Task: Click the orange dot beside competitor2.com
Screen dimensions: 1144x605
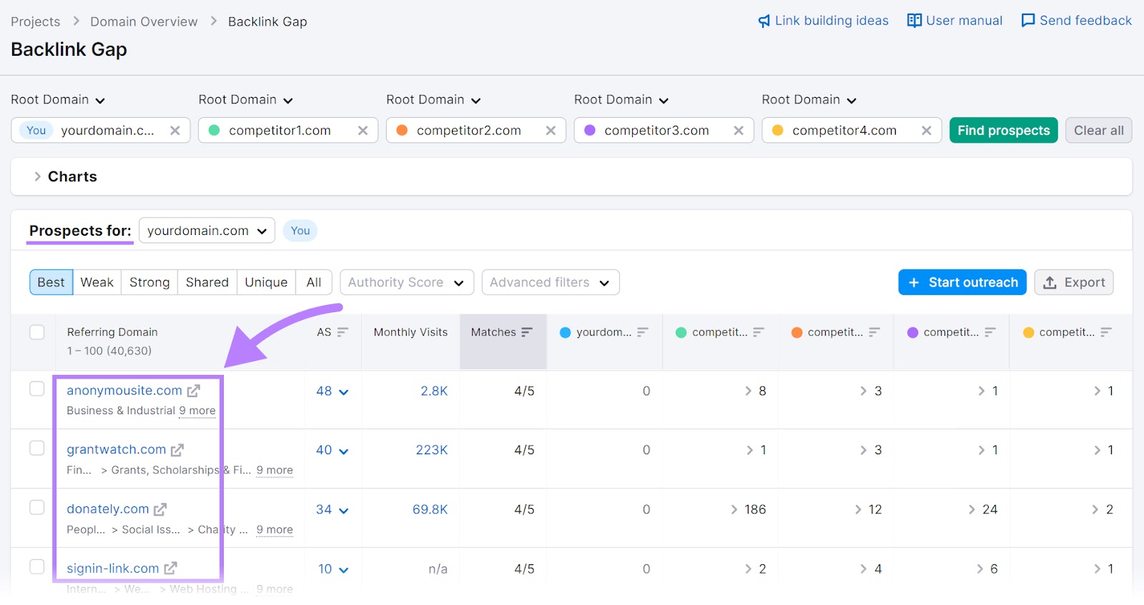Action: coord(402,131)
